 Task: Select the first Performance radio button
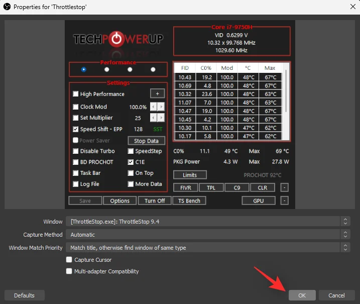coord(83,69)
